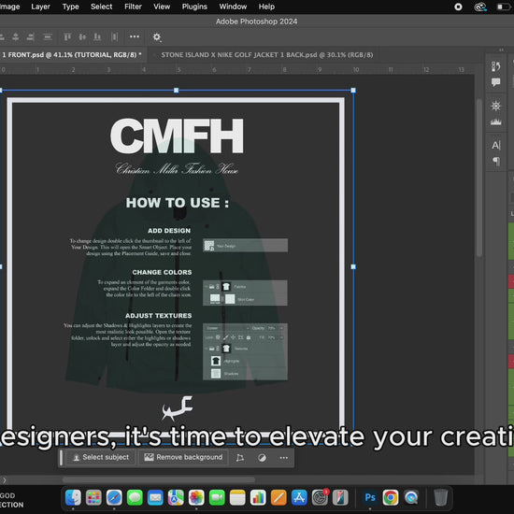
Task: Open the Adjustments panel sun icon
Action: click(495, 106)
